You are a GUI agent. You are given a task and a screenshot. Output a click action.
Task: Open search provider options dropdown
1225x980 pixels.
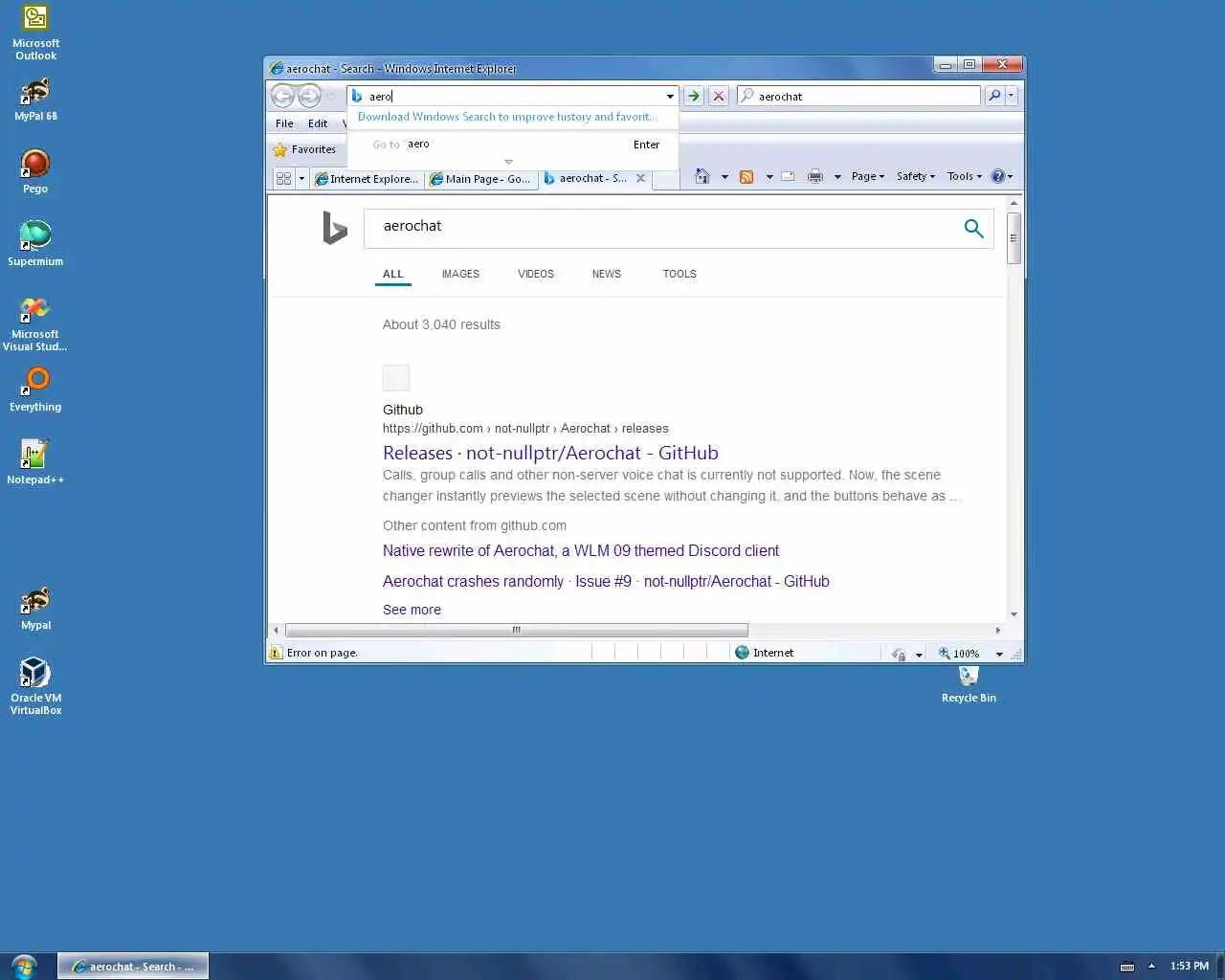(1011, 96)
